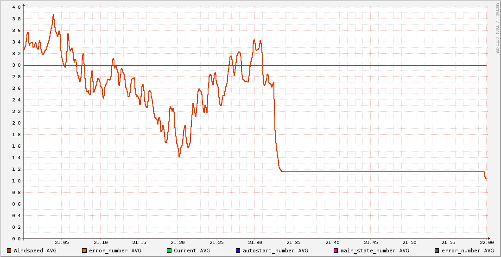Click the flat windspeed line segment near 21:45
Image resolution: width=501 pixels, height=257 pixels.
click(x=371, y=172)
